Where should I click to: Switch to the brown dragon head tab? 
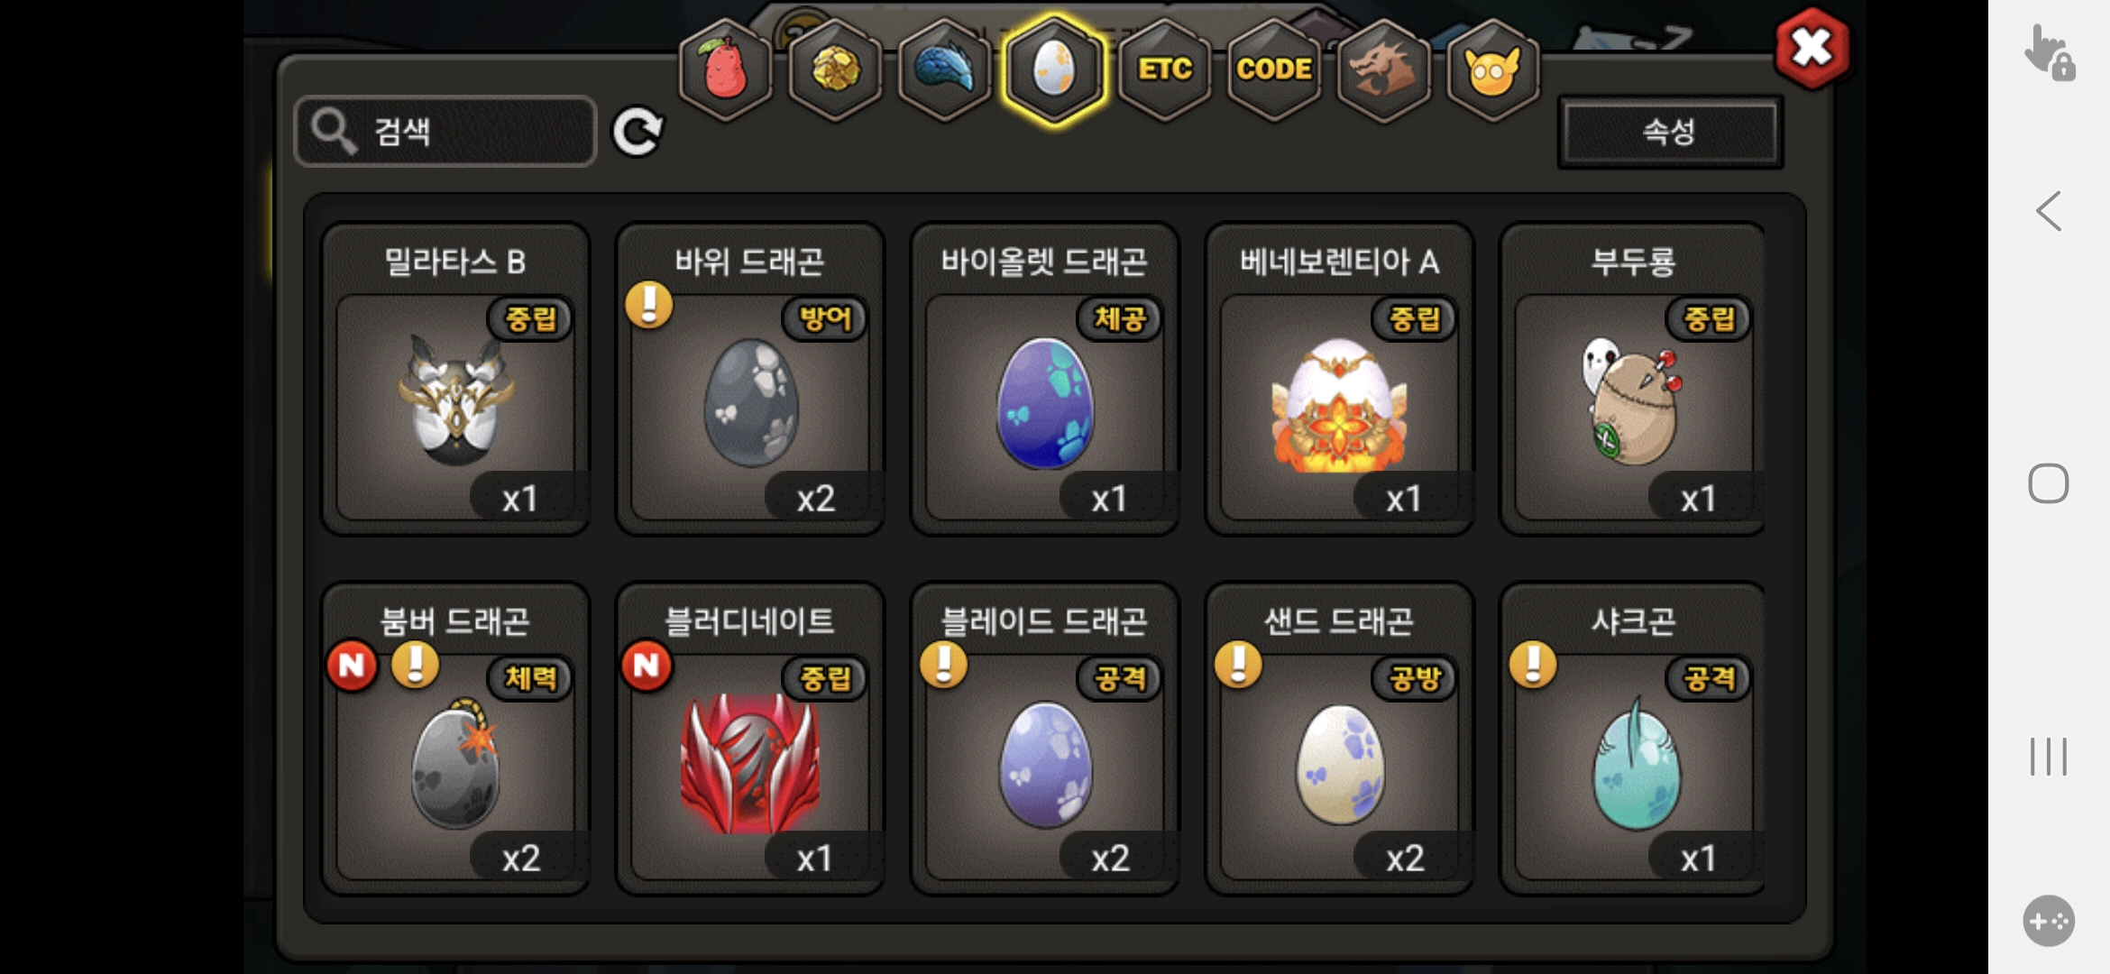click(x=1383, y=69)
